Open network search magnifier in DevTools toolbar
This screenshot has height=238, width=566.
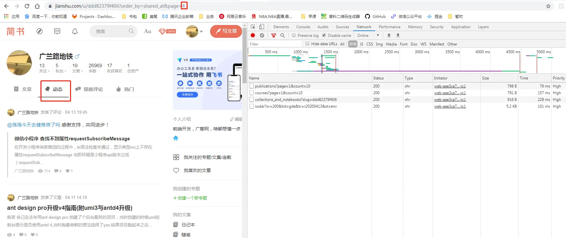click(283, 35)
